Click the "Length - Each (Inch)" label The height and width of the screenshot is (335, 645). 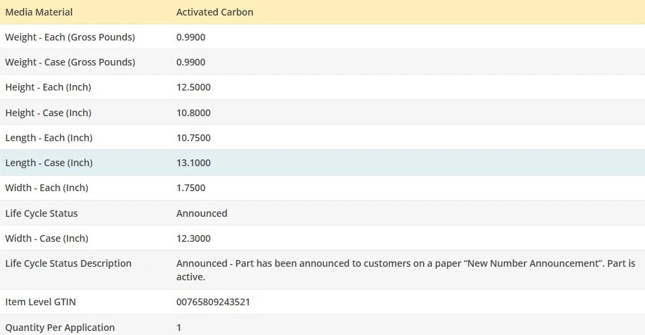49,138
